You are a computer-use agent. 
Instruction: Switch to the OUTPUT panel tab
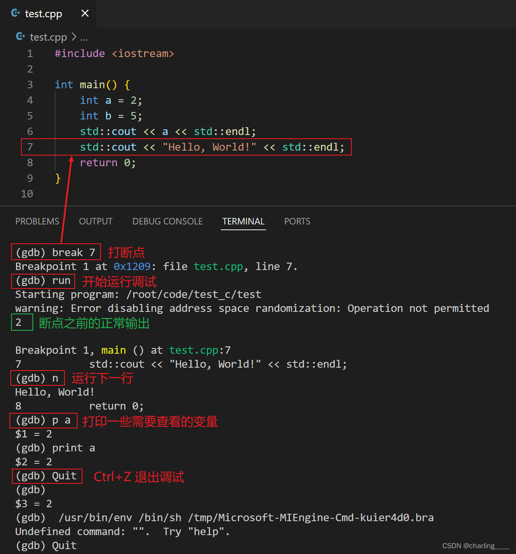(96, 221)
